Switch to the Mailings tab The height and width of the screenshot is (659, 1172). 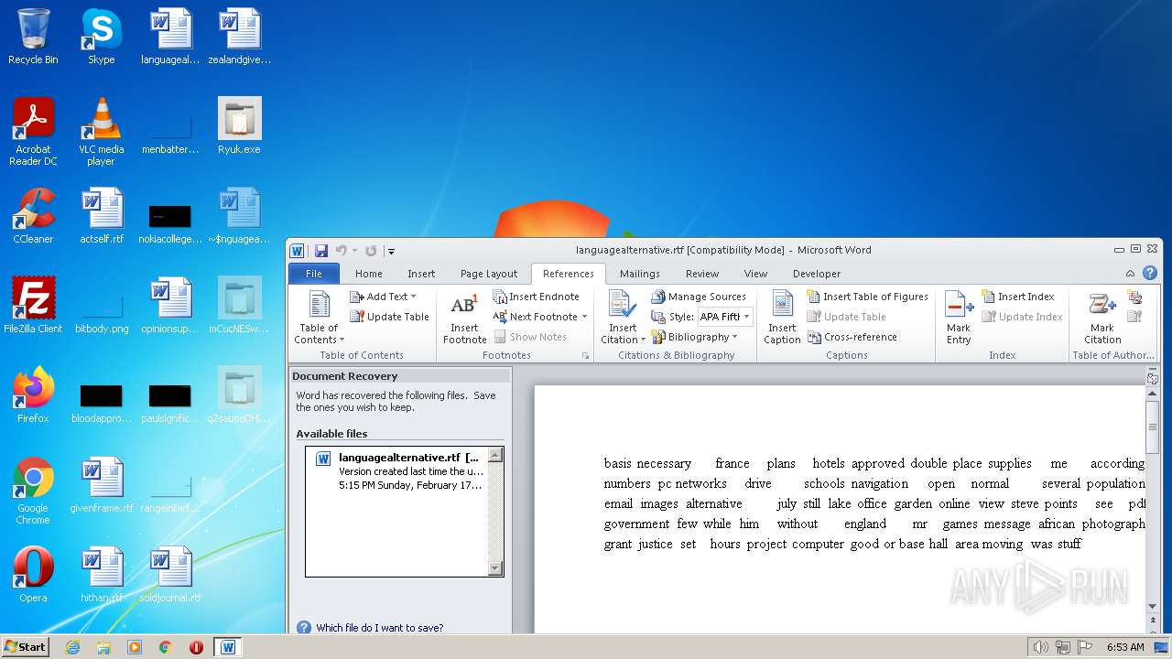click(x=639, y=274)
